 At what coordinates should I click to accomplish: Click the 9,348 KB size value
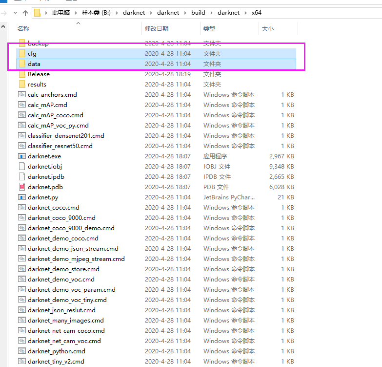tap(281, 166)
